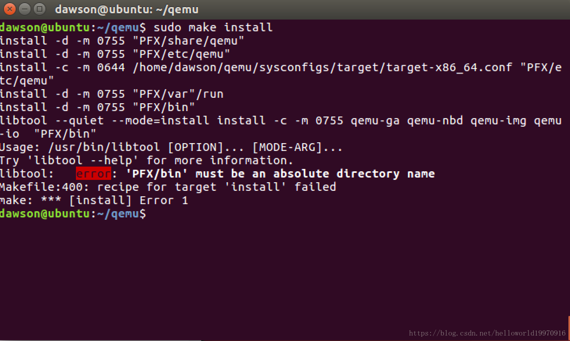
Task: Close the terminal window with the red button
Action: pos(9,9)
